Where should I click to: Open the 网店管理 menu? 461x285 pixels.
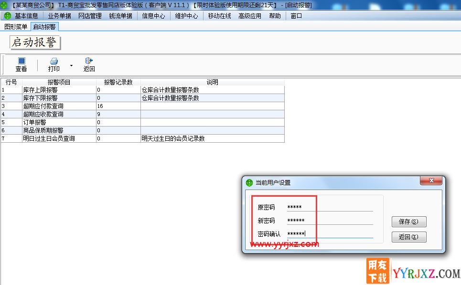[x=90, y=16]
